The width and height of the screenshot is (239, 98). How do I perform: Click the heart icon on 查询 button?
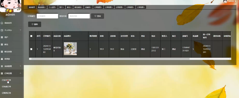[x=95, y=16]
